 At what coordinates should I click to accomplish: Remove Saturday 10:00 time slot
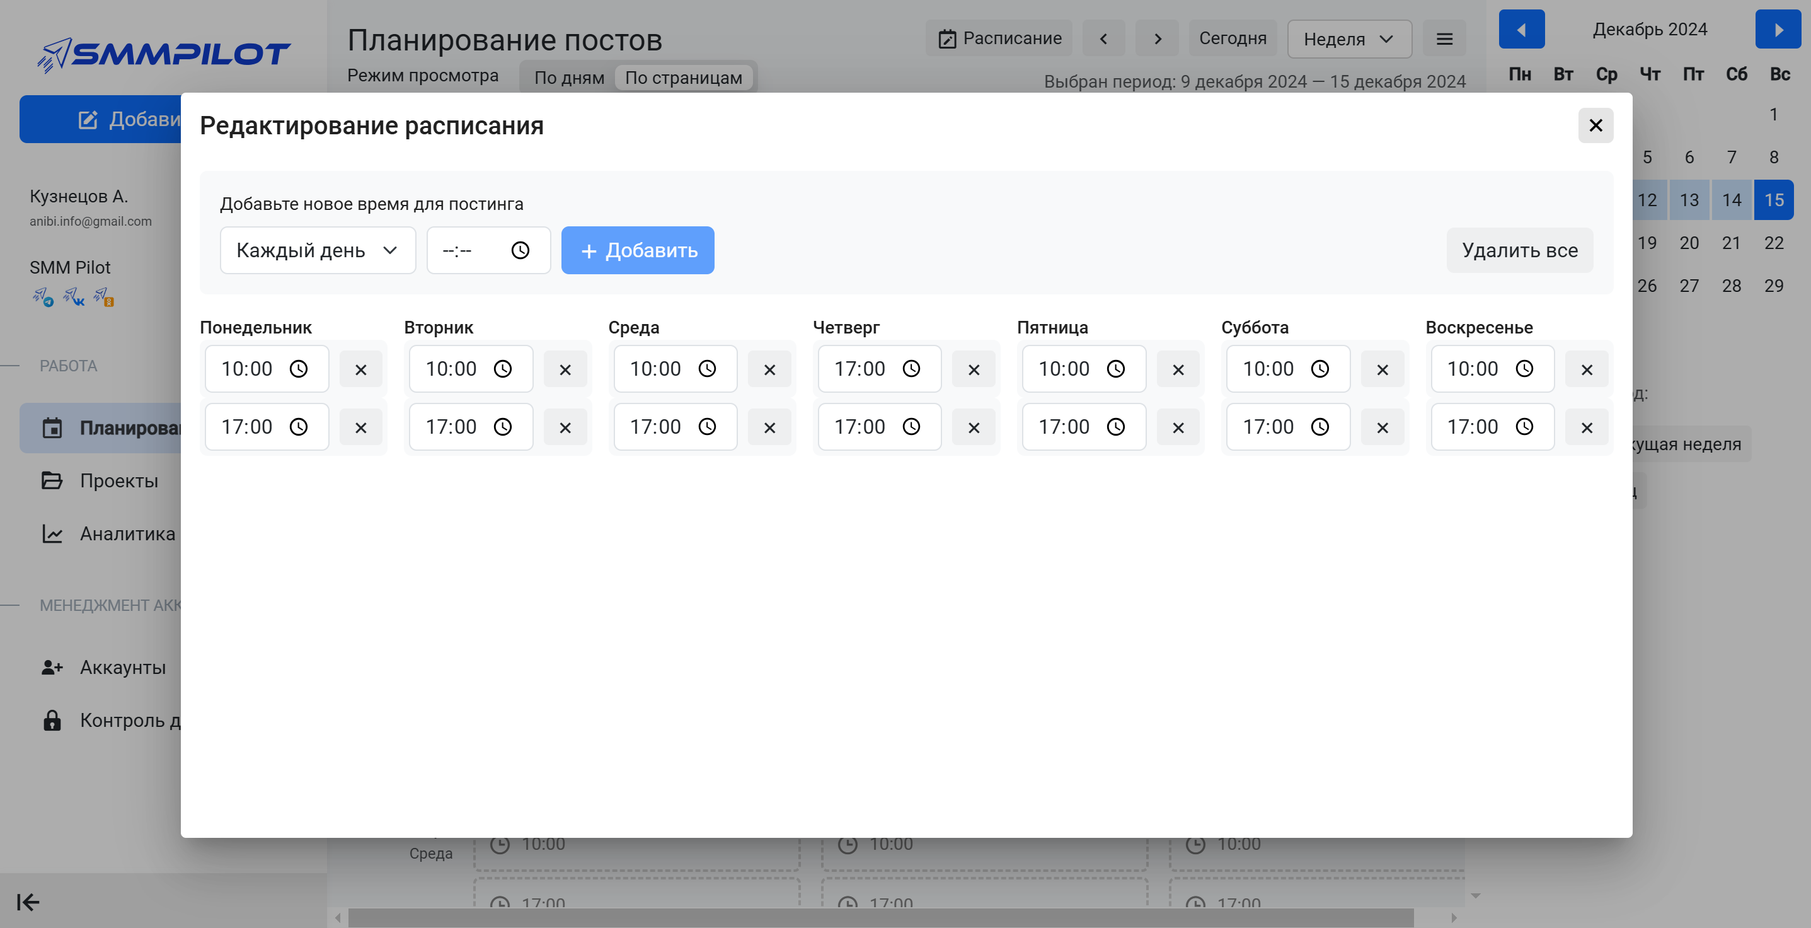coord(1382,369)
